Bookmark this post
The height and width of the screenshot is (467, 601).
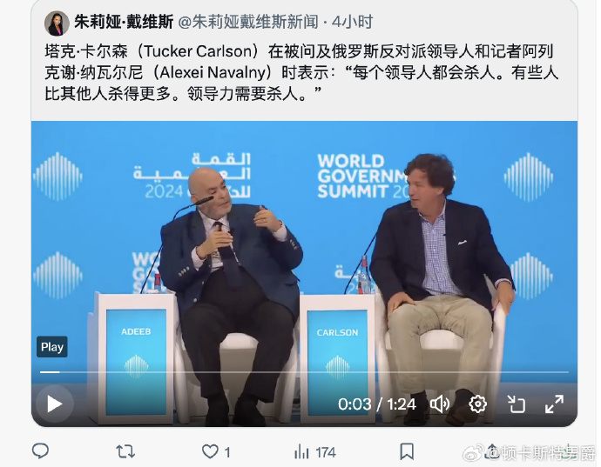coord(407,452)
